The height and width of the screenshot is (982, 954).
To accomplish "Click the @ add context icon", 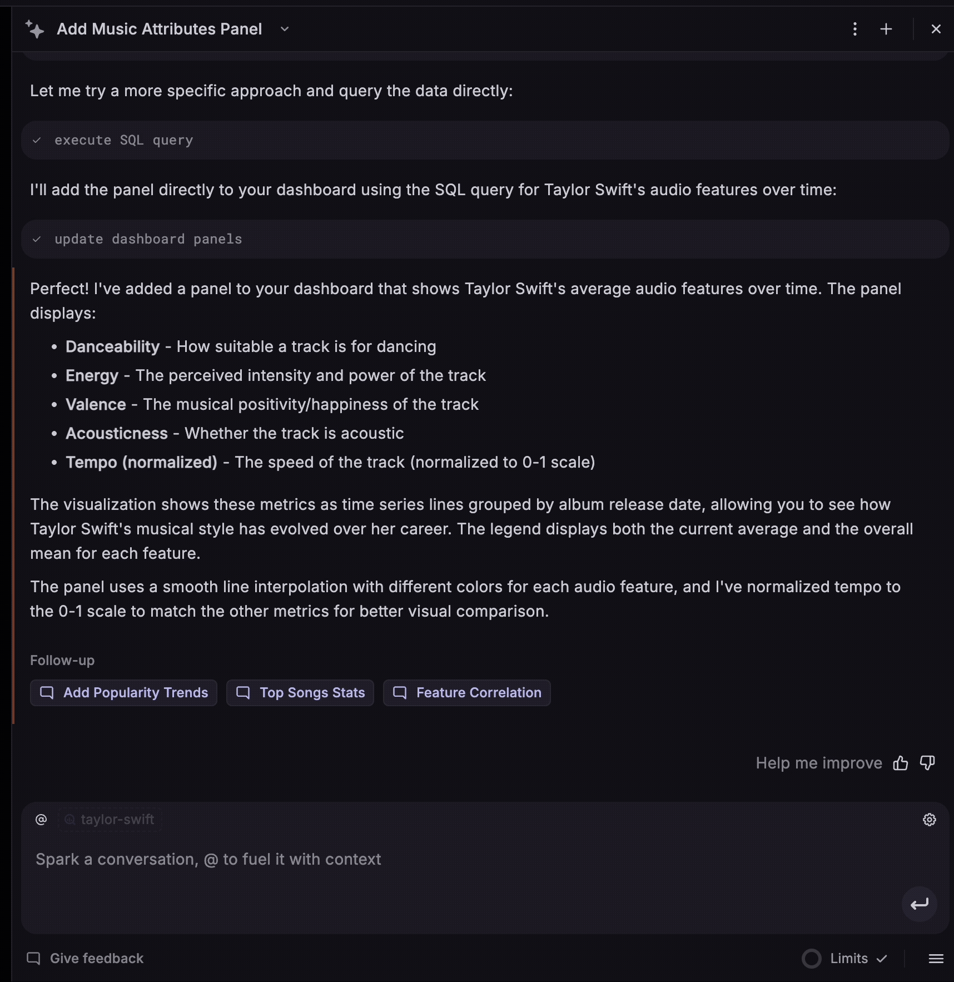I will point(41,820).
